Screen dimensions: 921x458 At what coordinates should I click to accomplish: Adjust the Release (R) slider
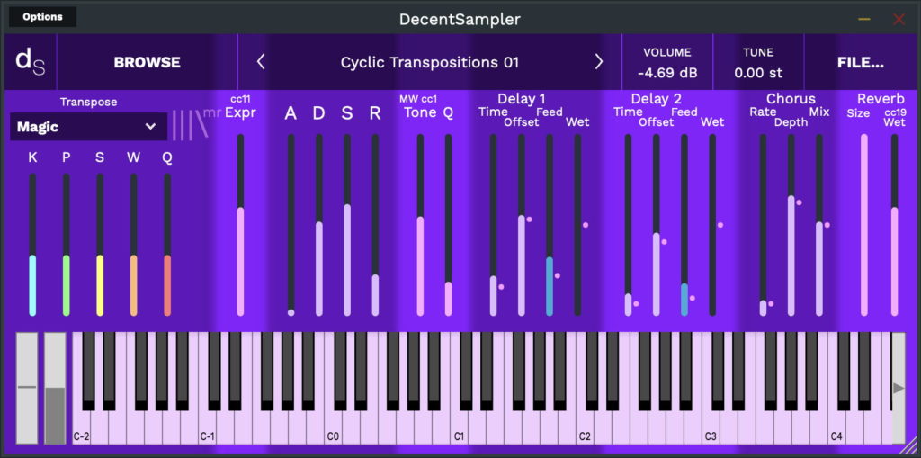click(375, 225)
